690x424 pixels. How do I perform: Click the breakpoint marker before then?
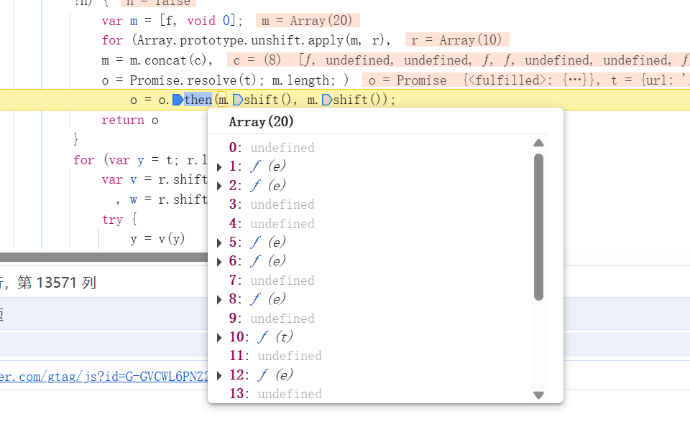coord(178,100)
